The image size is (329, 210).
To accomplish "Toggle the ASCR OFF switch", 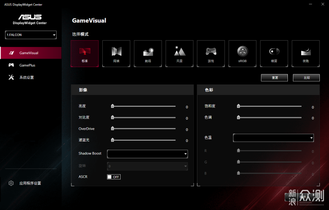I will [114, 177].
